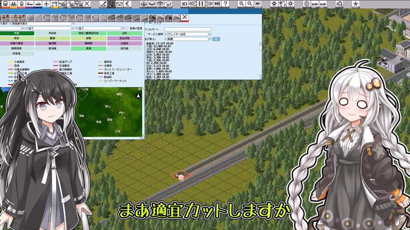The height and width of the screenshot is (230, 410).
Task: Toggle the 名所 minimap overlay button
Action: pyautogui.click(x=124, y=33)
